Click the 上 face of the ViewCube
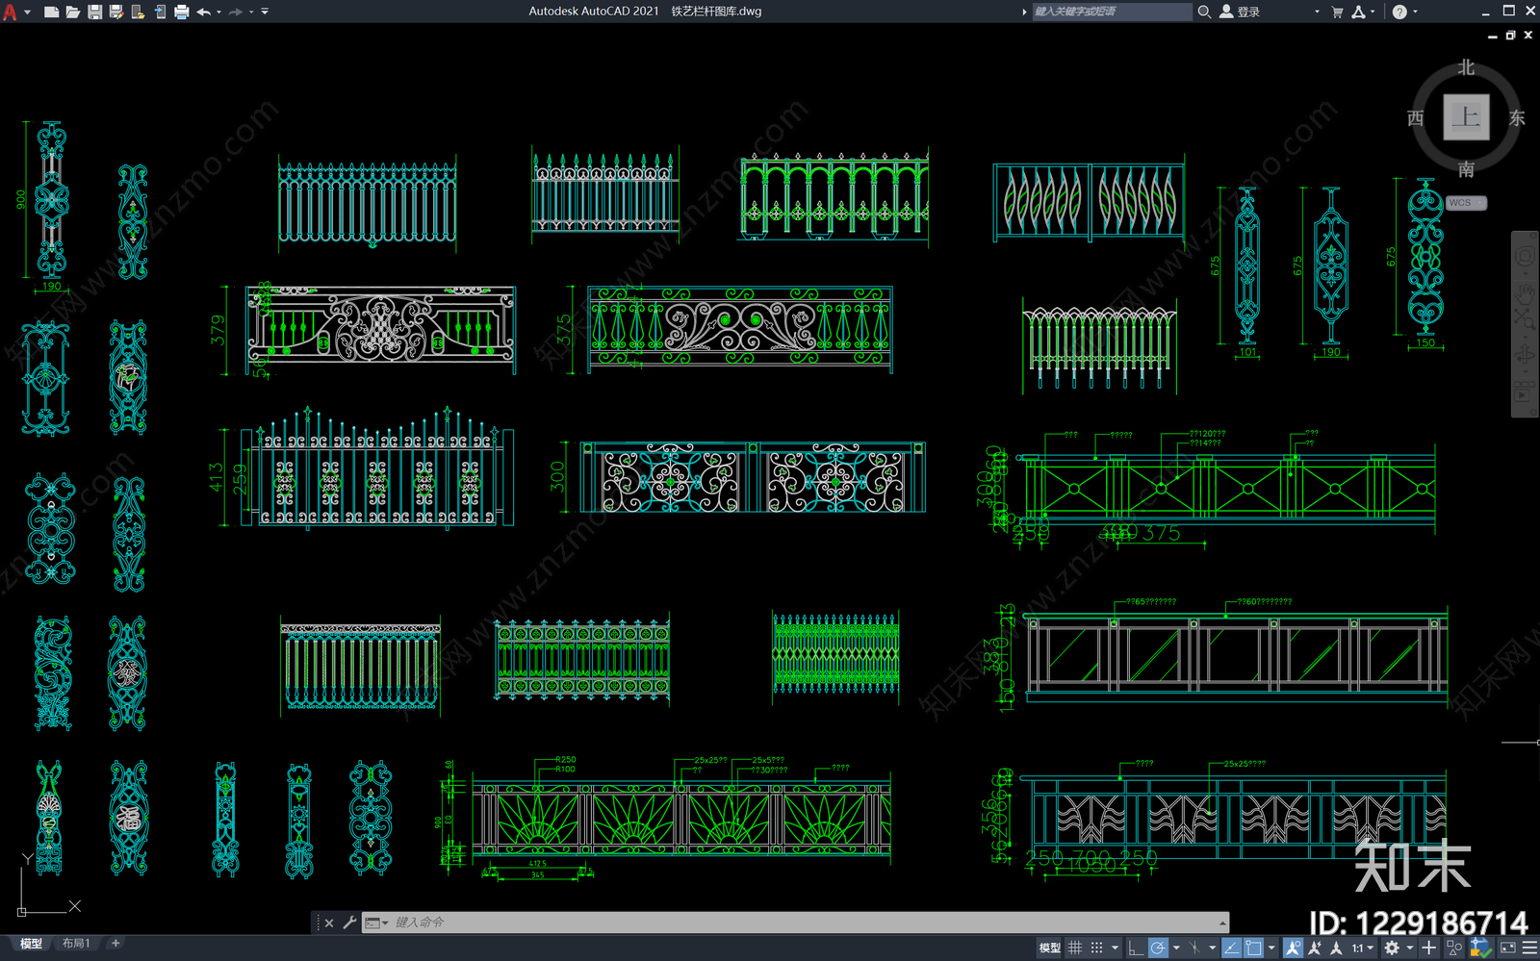The width and height of the screenshot is (1540, 961). point(1466,117)
